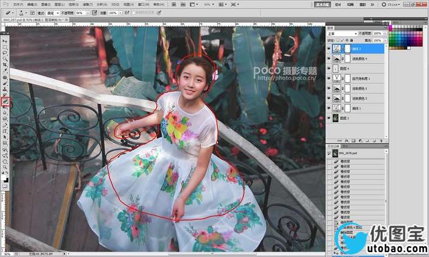Click the foreground color swatch in toolbox
This screenshot has height=257, width=429.
click(4, 178)
